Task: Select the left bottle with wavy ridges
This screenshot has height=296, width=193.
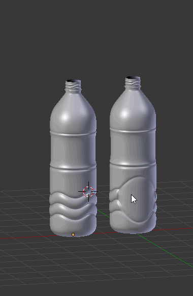Action: (73, 159)
